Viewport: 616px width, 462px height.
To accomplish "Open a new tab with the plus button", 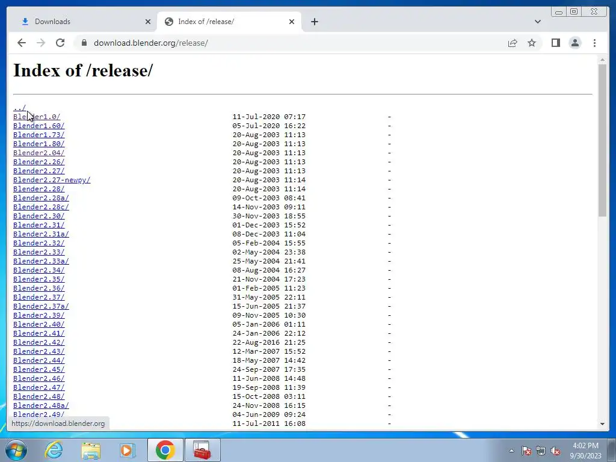I will [314, 22].
